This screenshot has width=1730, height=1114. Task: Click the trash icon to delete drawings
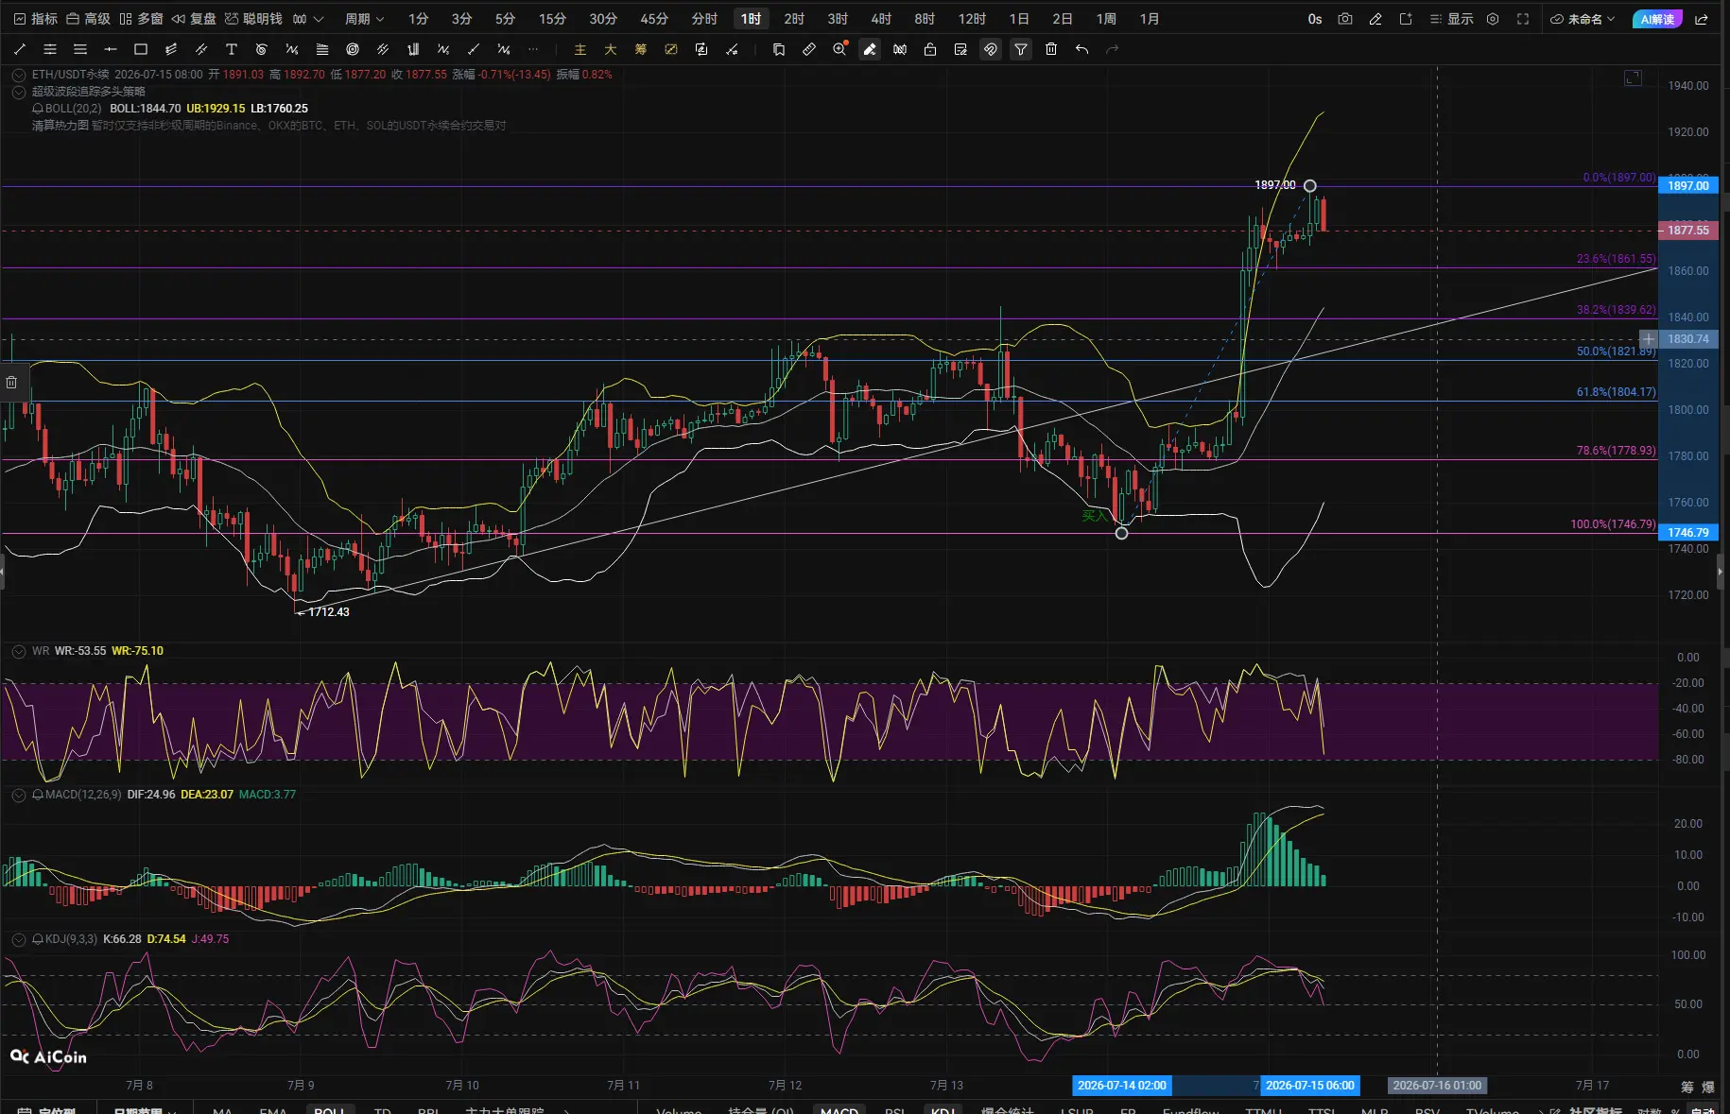(1051, 49)
